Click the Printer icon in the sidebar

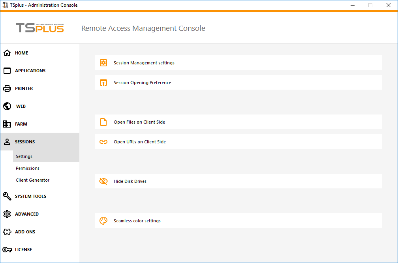(x=7, y=88)
